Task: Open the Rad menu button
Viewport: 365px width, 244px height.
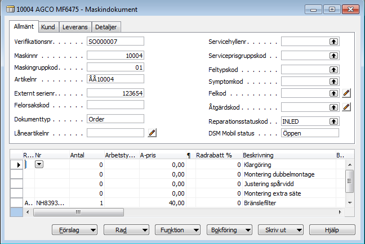Action: pos(126,230)
